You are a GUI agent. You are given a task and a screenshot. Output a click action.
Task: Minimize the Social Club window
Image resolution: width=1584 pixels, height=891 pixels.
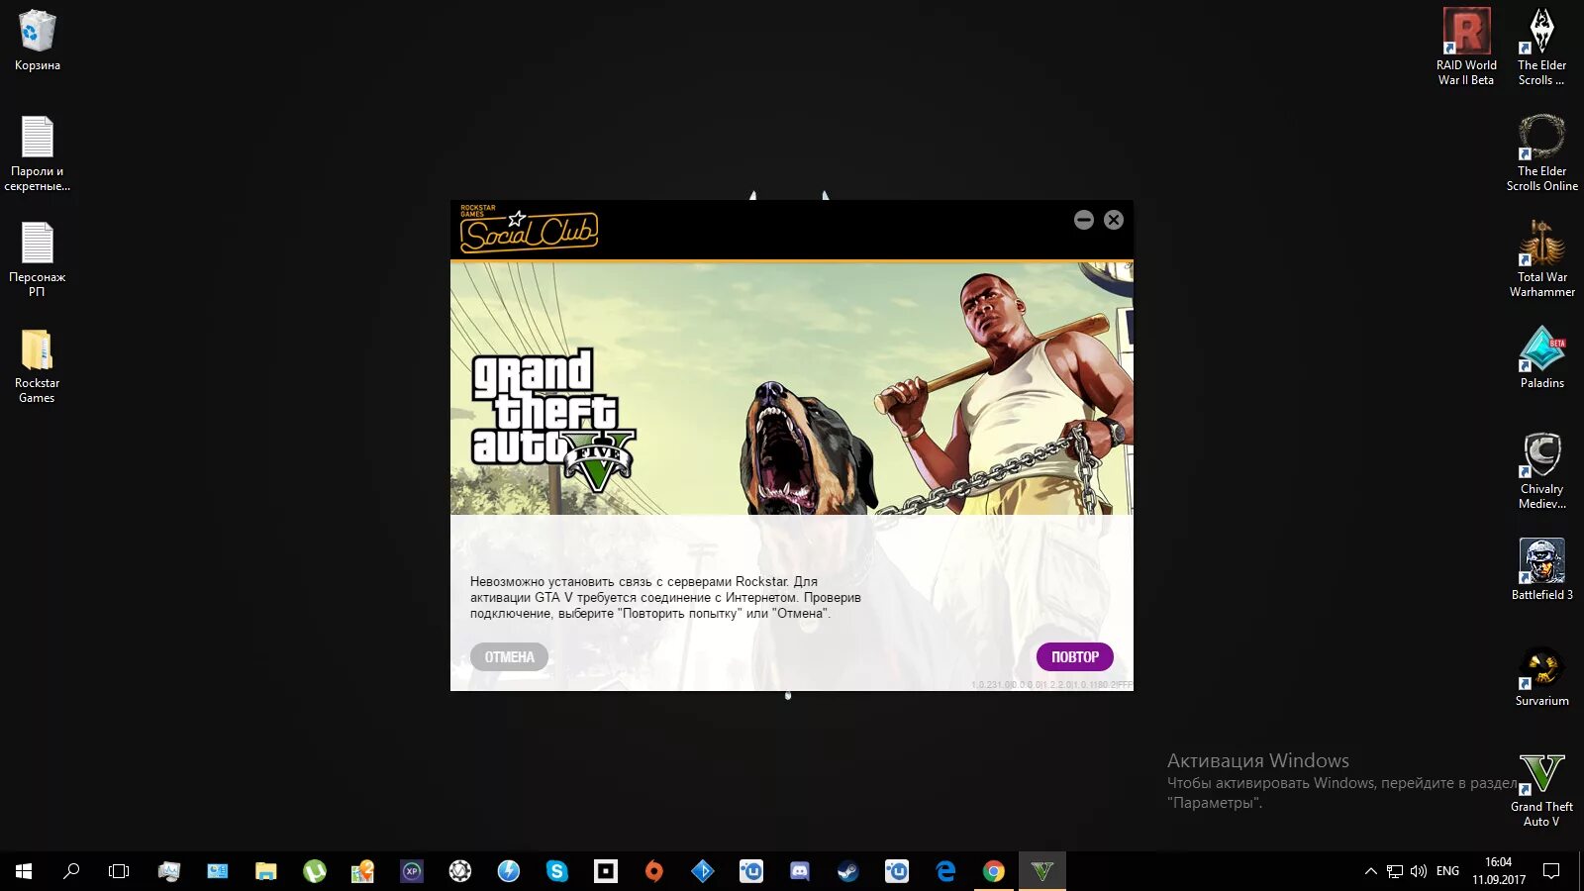tap(1084, 220)
